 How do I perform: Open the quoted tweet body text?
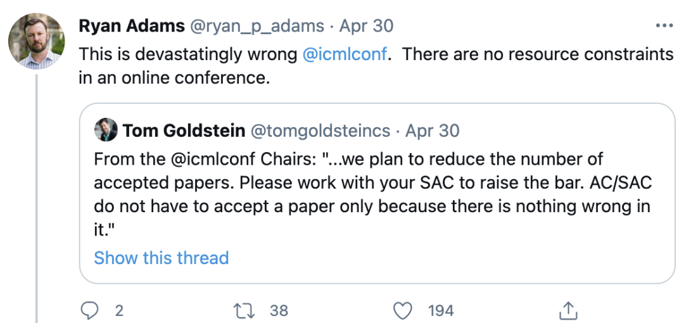point(372,194)
